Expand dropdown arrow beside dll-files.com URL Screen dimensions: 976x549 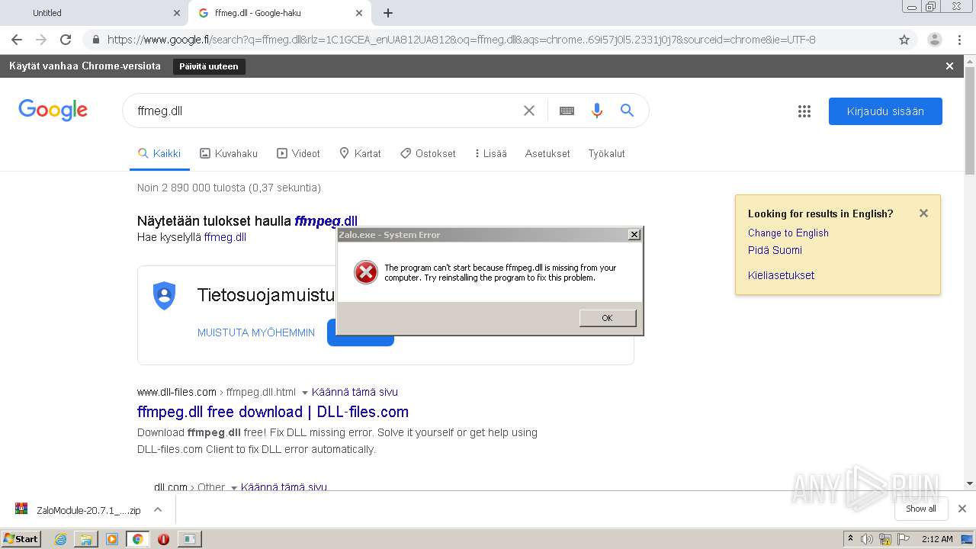[x=304, y=393]
